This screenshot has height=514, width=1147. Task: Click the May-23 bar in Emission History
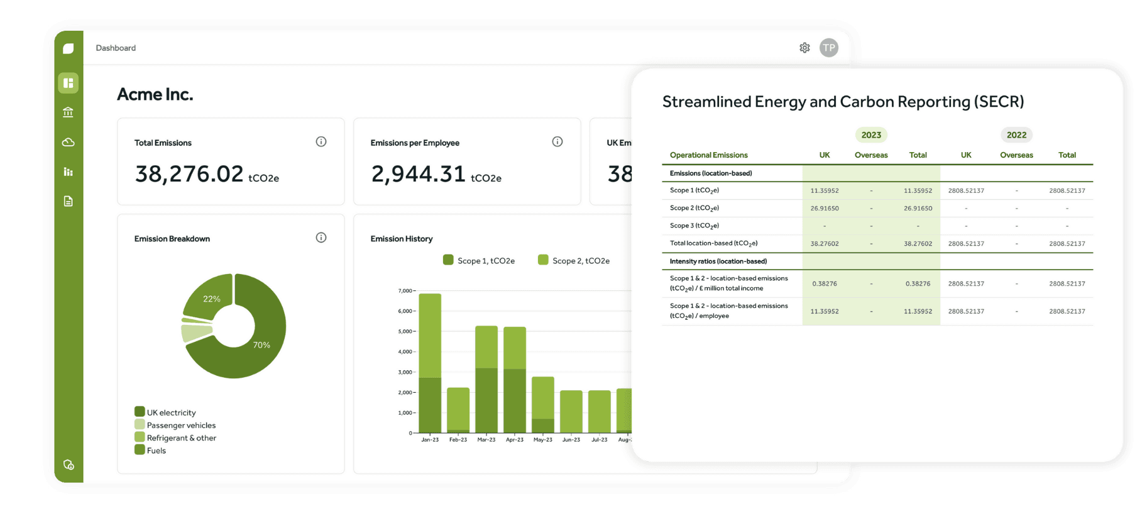pos(543,405)
